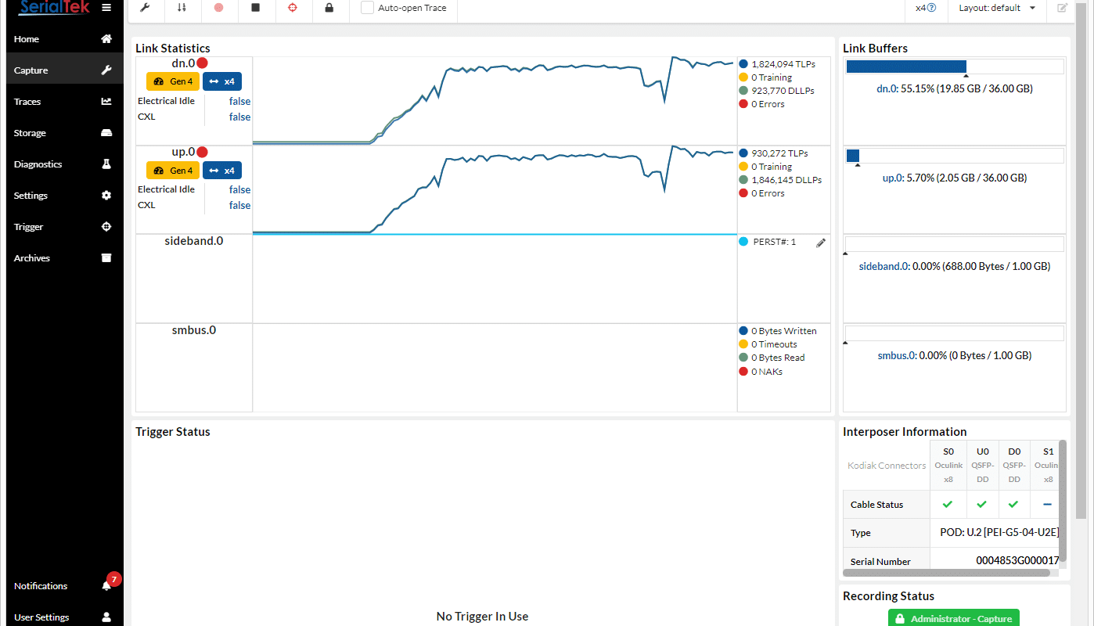Click the smbus.0 link in Link Buffers
This screenshot has width=1094, height=626.
click(897, 356)
